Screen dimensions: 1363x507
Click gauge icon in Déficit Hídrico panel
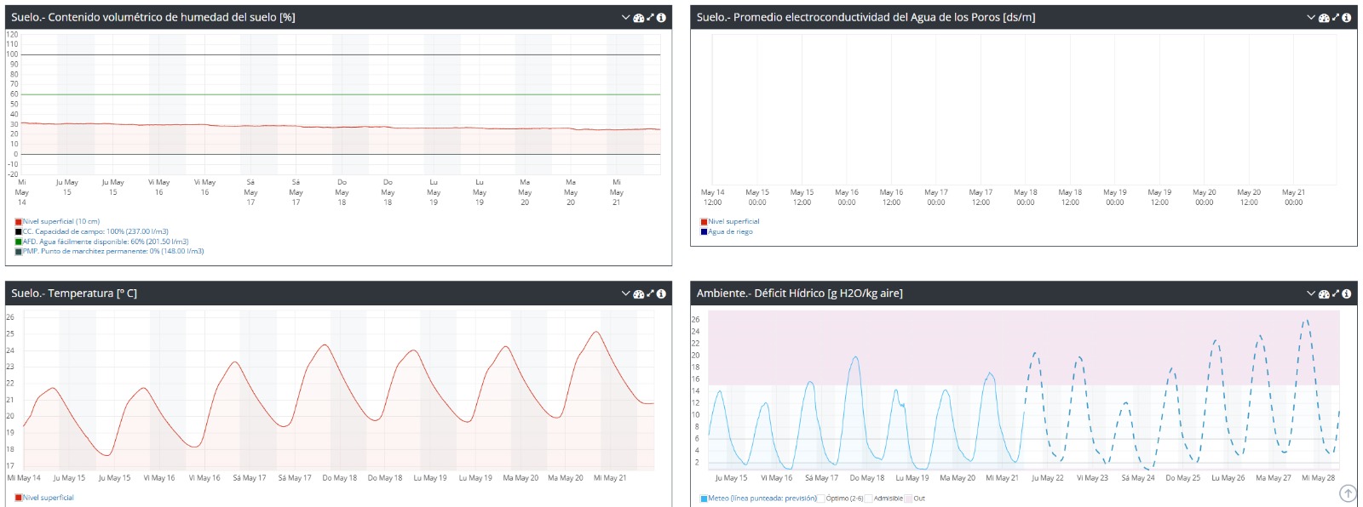coord(1324,294)
